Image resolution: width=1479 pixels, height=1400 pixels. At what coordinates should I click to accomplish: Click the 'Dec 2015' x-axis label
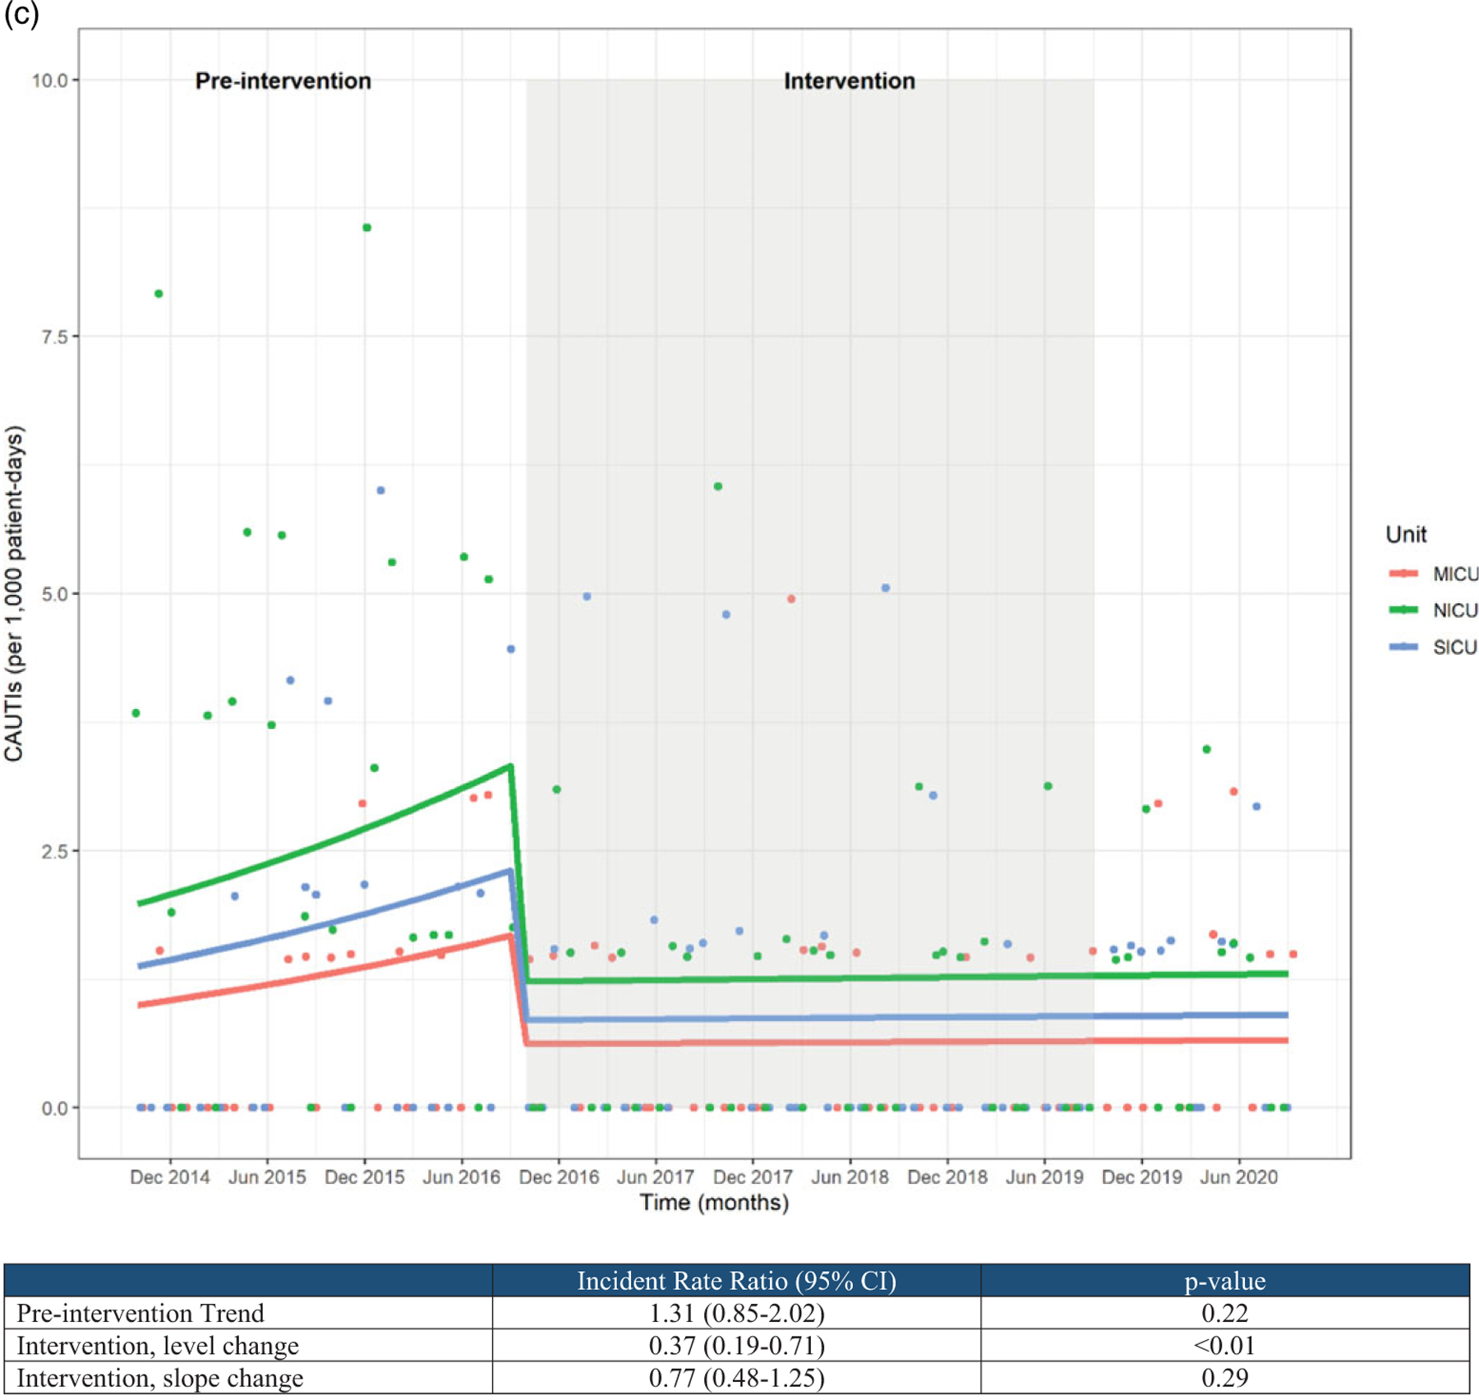click(x=364, y=1177)
